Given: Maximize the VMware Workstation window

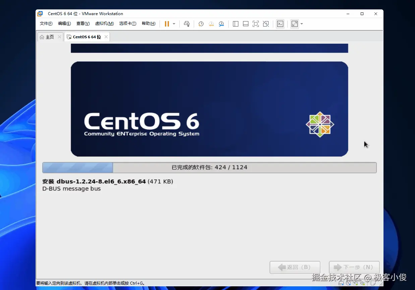Looking at the screenshot, I should click(x=362, y=14).
